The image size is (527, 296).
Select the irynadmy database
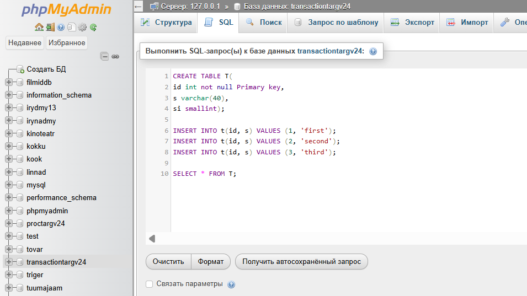click(41, 121)
